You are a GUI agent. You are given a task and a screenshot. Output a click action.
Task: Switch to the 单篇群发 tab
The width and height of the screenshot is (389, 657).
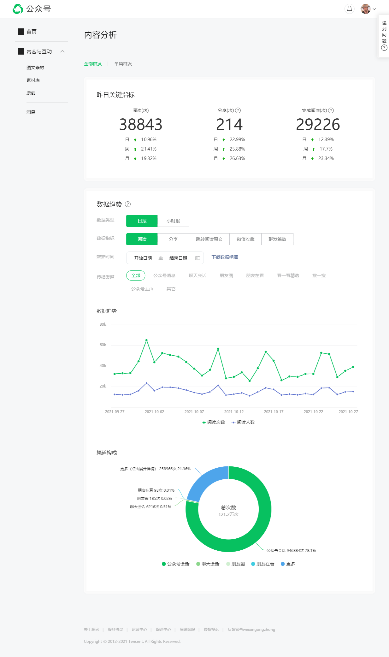click(123, 64)
